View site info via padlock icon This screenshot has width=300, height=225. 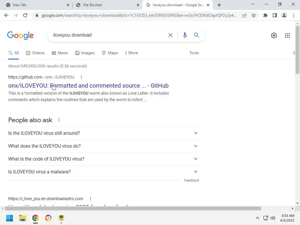pos(37,15)
